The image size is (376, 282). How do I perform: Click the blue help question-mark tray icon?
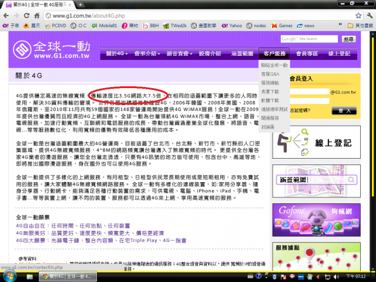point(258,276)
